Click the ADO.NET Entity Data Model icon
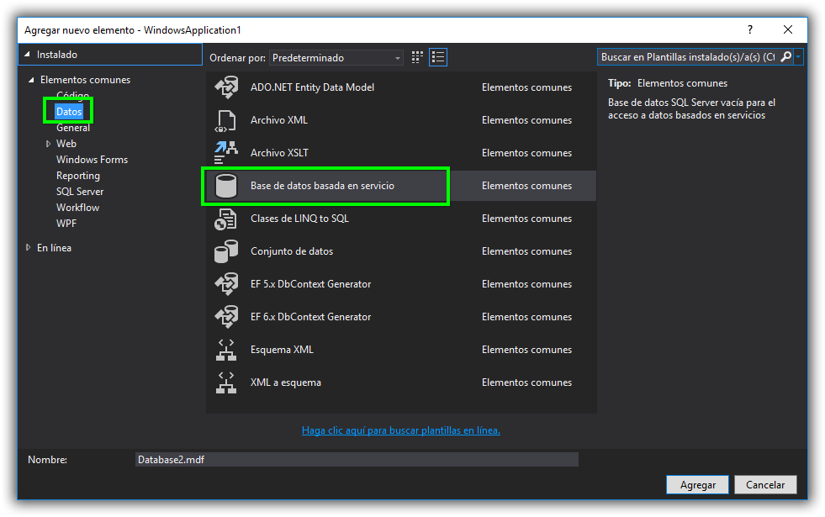The height and width of the screenshot is (517, 825). (226, 87)
